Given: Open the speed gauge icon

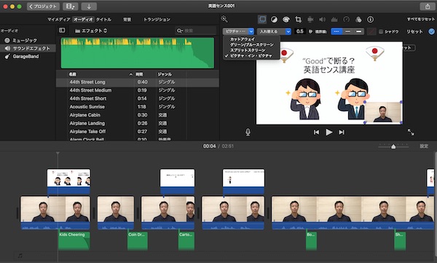Looking at the screenshot, I should tap(346, 19).
